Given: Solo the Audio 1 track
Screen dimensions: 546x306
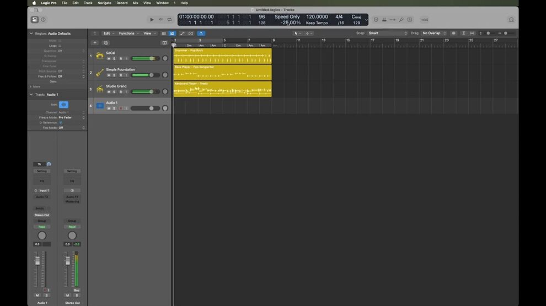Looking at the screenshot, I should coord(114,108).
